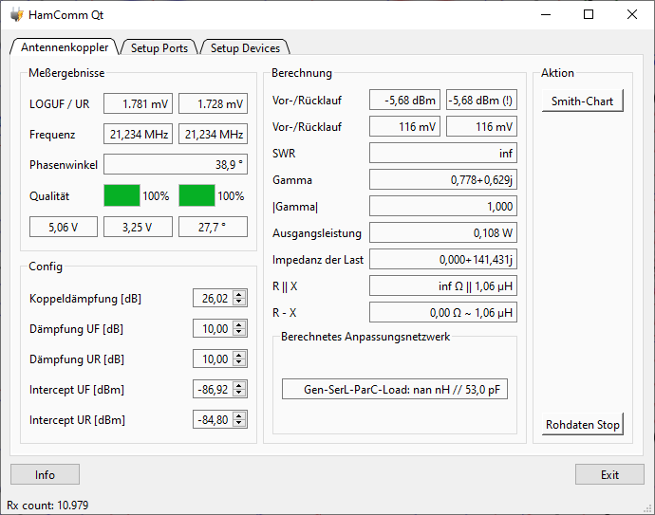Click the Rx count status text
This screenshot has height=515, width=655.
[x=47, y=505]
